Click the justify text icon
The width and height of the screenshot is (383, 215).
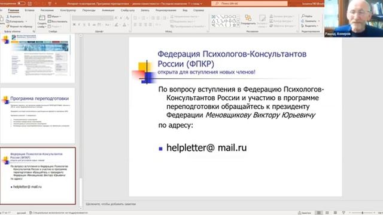150,24
